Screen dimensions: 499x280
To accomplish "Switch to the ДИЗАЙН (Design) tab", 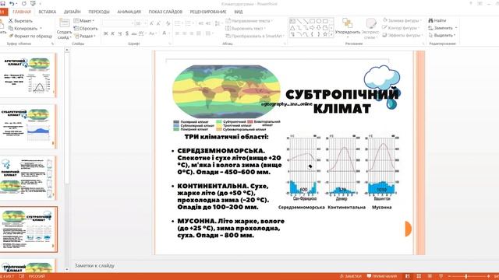I will click(73, 12).
